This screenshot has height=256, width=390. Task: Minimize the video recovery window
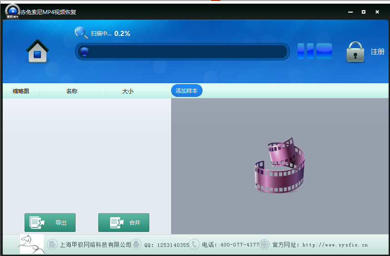pos(350,12)
